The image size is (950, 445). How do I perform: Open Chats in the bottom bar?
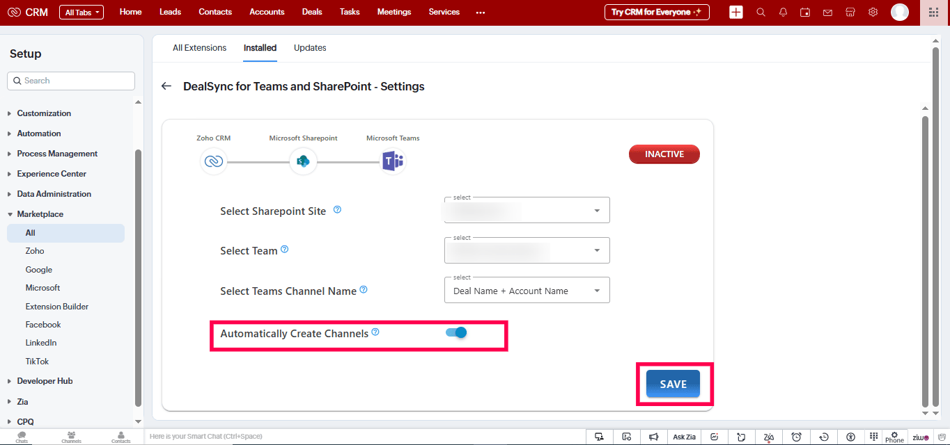tap(22, 437)
